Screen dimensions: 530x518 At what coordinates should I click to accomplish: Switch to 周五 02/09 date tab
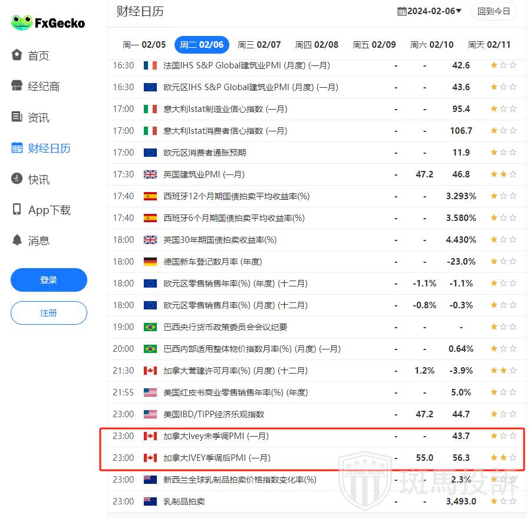tap(374, 45)
